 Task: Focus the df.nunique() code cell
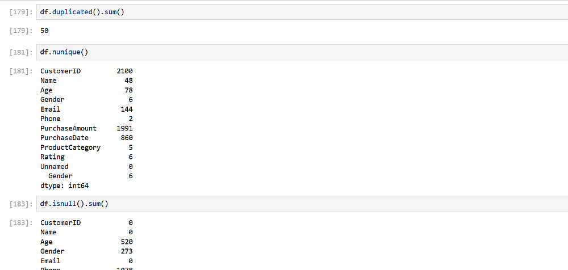coord(284,52)
